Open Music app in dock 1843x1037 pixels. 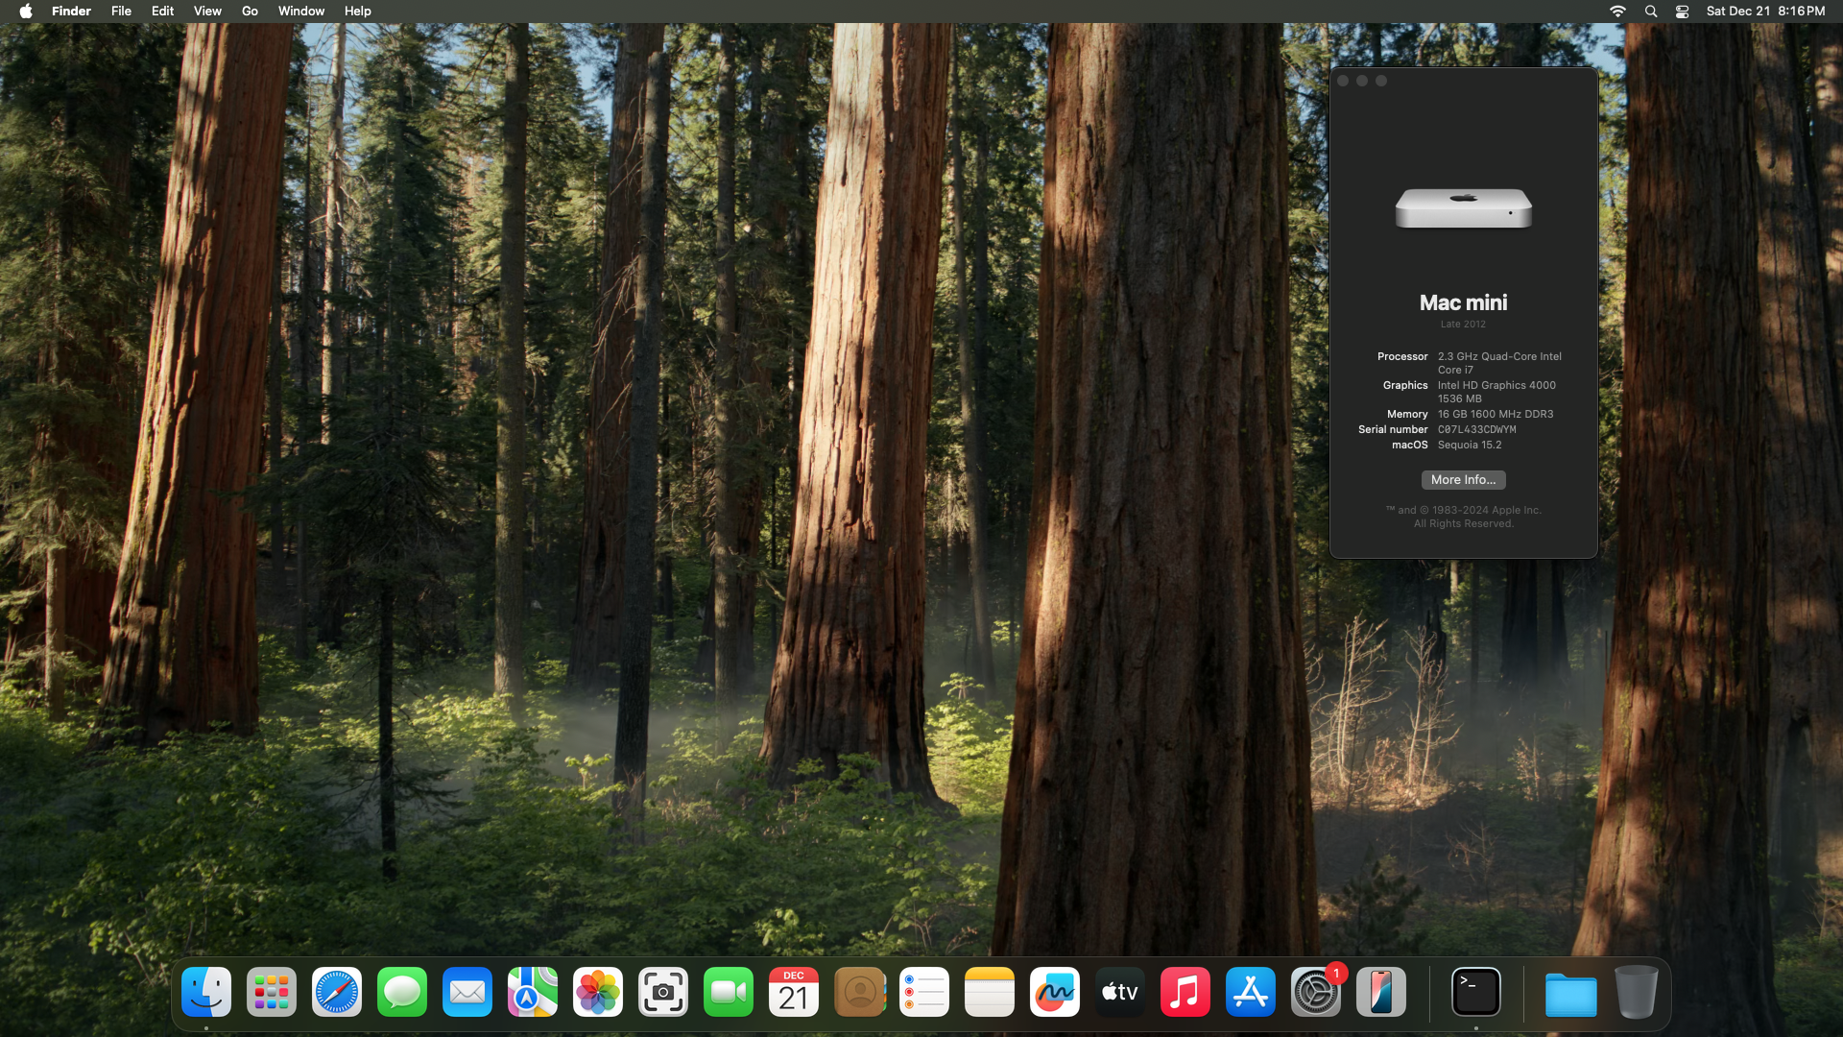click(1185, 992)
